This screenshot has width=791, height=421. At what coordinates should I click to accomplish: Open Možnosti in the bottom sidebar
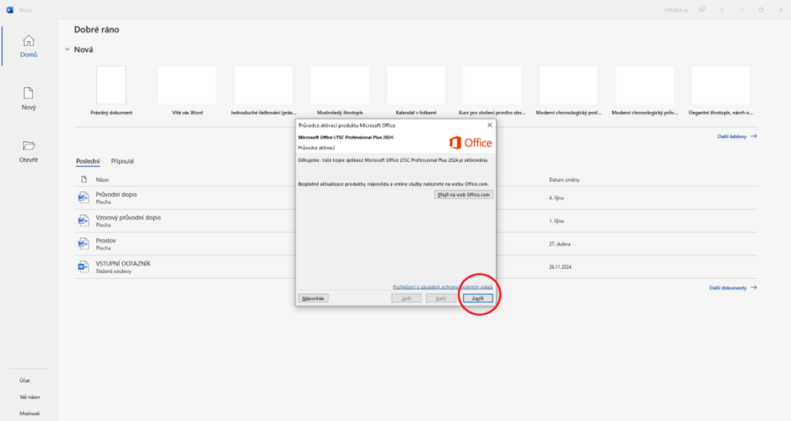[29, 413]
